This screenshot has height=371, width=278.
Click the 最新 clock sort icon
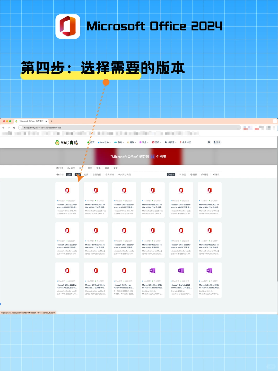(x=169, y=175)
